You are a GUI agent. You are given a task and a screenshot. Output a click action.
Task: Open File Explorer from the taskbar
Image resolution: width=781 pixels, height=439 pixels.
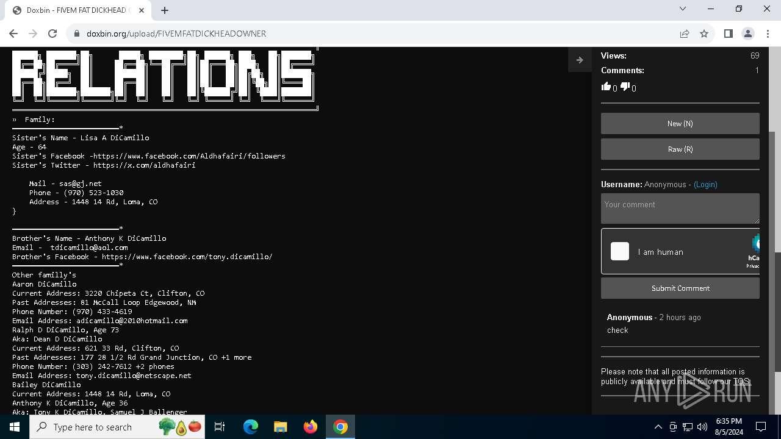click(x=280, y=427)
